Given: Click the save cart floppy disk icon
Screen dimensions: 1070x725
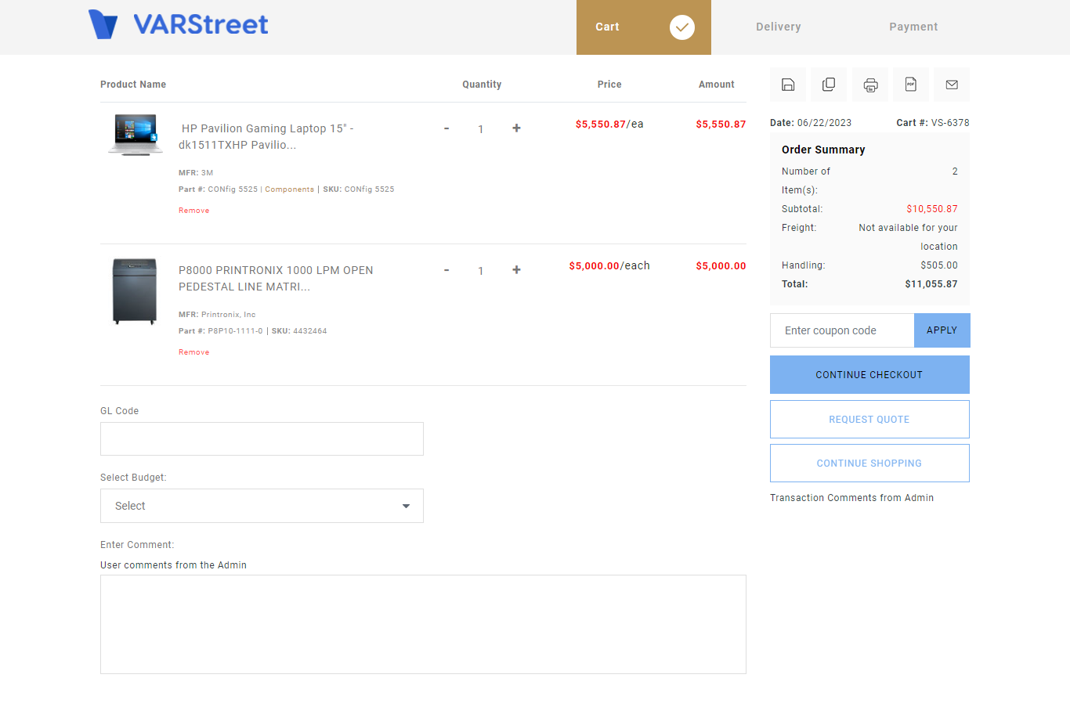Looking at the screenshot, I should click(788, 85).
